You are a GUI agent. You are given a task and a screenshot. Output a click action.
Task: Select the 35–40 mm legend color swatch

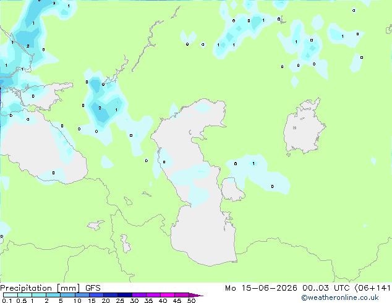(x=153, y=295)
